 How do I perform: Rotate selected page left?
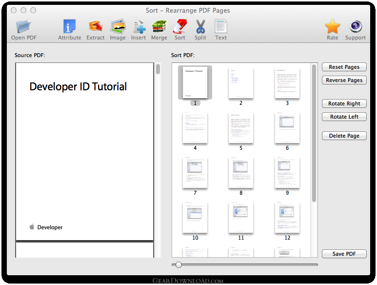click(344, 117)
